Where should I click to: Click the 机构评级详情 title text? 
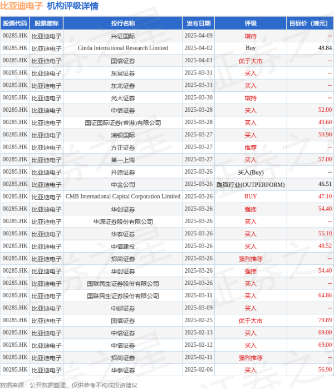coord(73,6)
